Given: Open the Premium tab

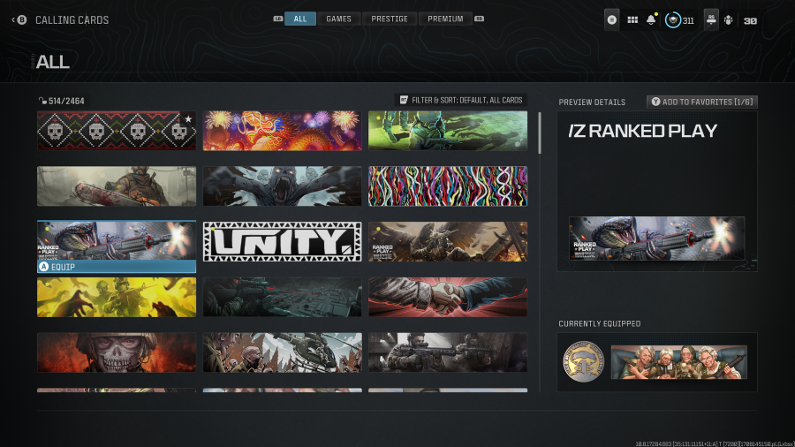Looking at the screenshot, I should (x=445, y=19).
